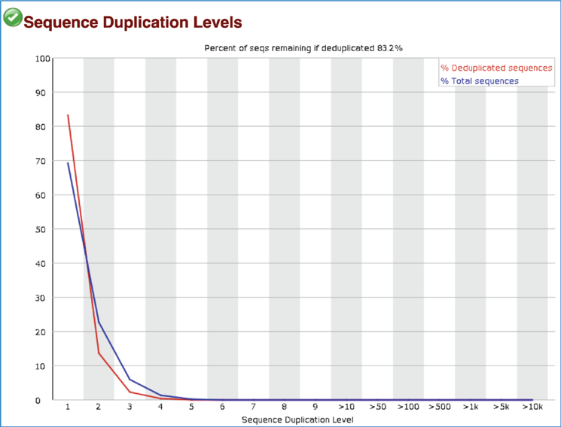Click the y-axis label 40
Image resolution: width=561 pixels, height=427 pixels.
(x=41, y=264)
